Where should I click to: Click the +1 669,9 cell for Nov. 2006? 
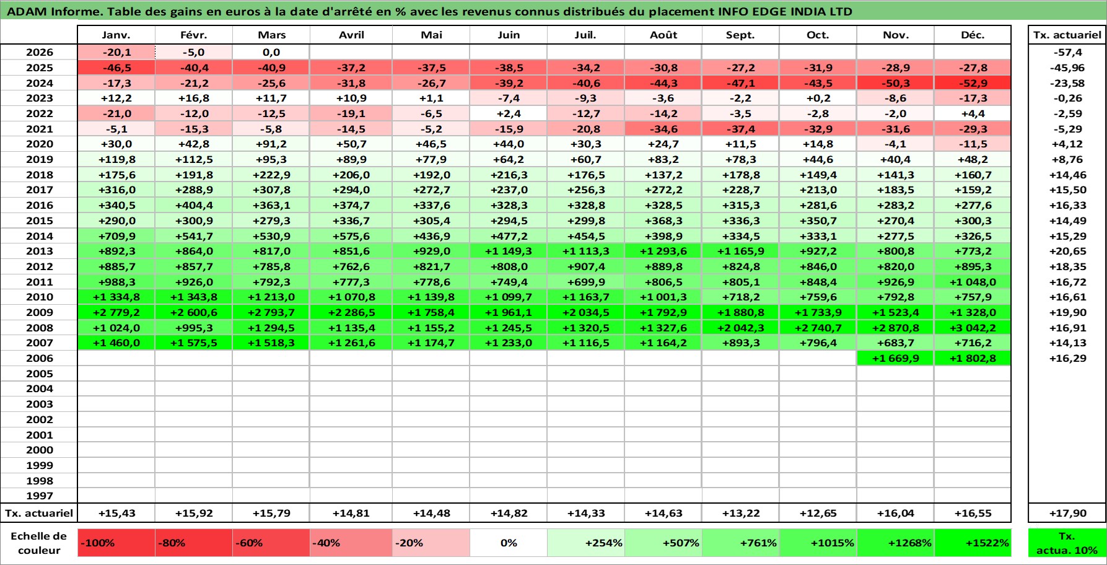click(895, 358)
